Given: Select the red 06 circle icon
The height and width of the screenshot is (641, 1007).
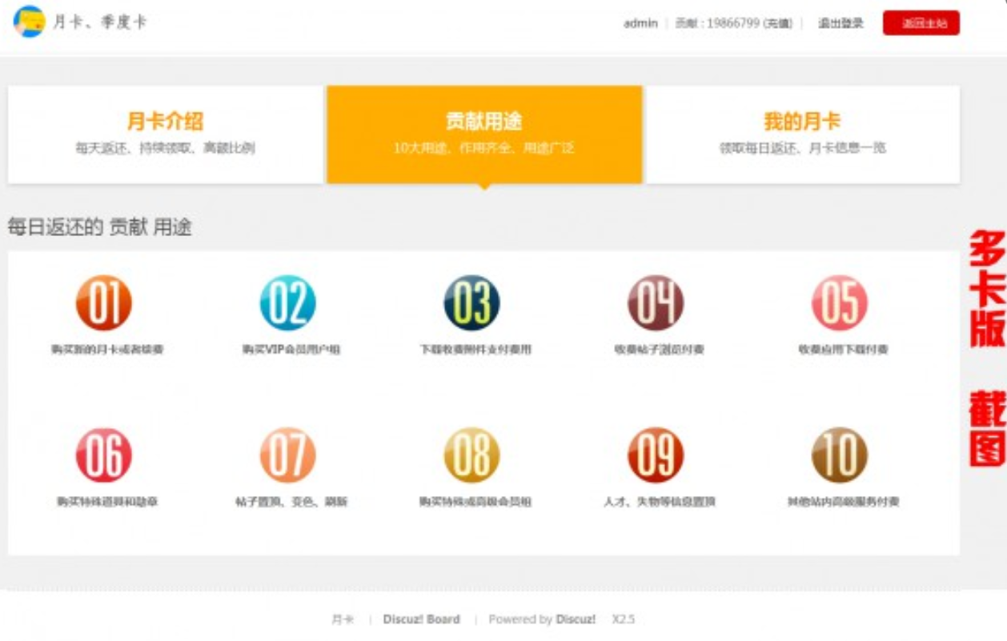Looking at the screenshot, I should [104, 455].
